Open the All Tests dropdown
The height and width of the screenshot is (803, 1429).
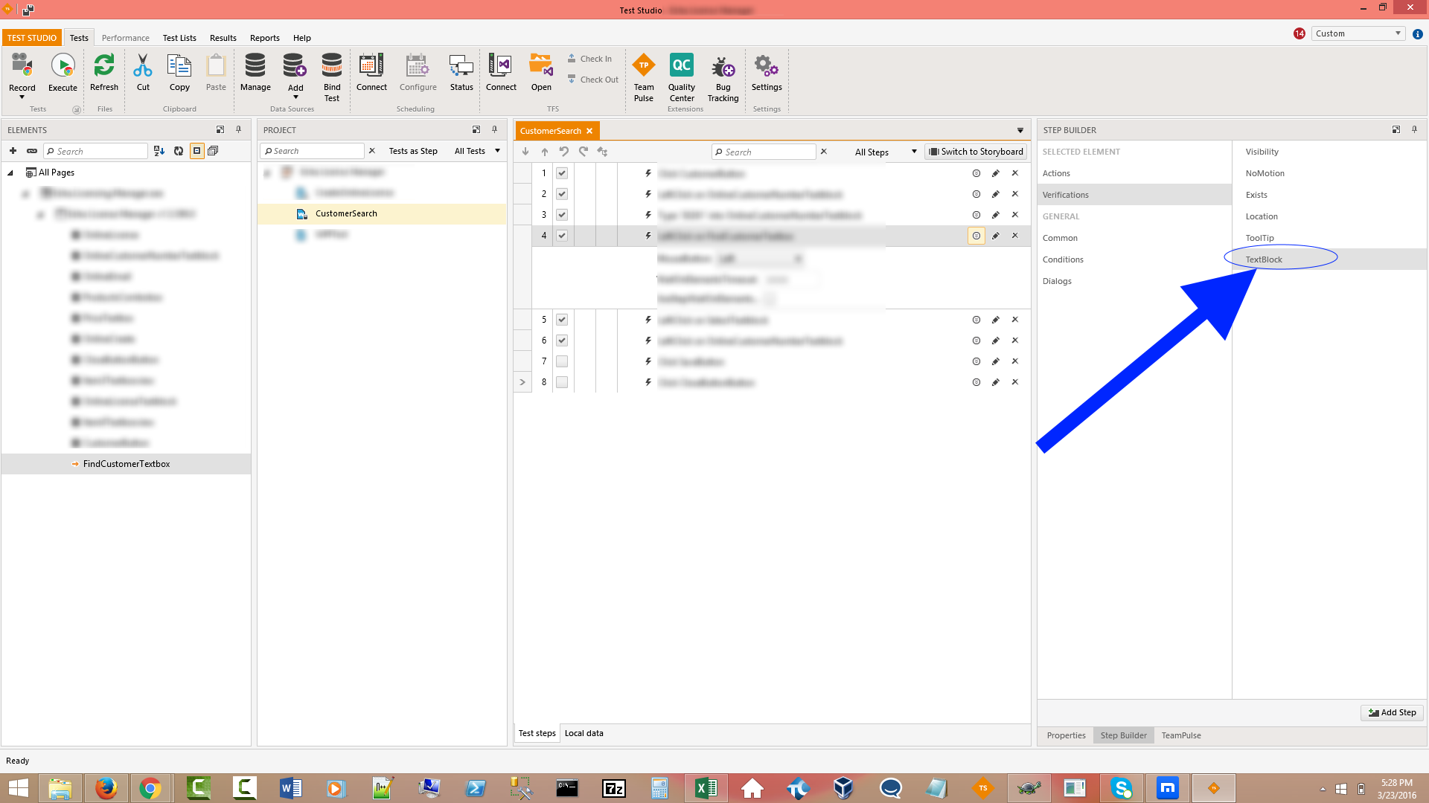(x=477, y=151)
